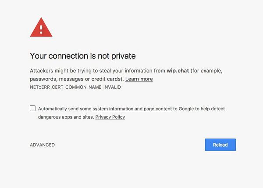
Task: Click the white exclamation mark inside the triangle
Action: (x=41, y=29)
